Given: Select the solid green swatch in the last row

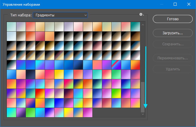Looking at the screenshot, I should (x=30, y=112).
